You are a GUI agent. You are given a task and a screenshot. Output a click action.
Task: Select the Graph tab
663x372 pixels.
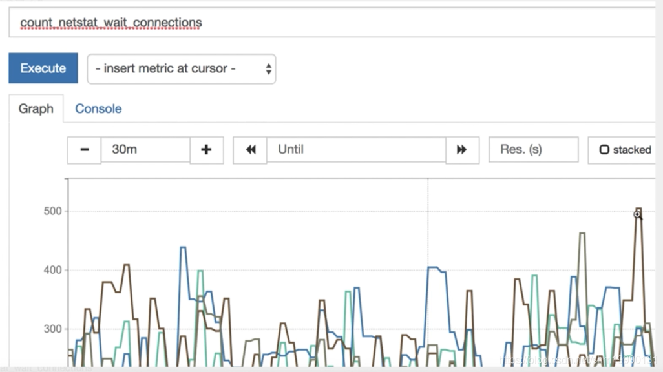(36, 108)
